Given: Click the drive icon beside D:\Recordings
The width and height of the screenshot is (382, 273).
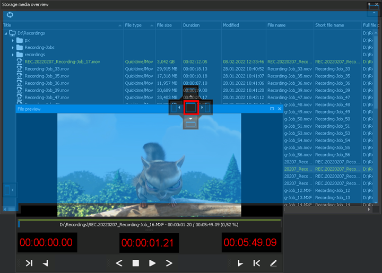Looking at the screenshot, I should (12, 33).
